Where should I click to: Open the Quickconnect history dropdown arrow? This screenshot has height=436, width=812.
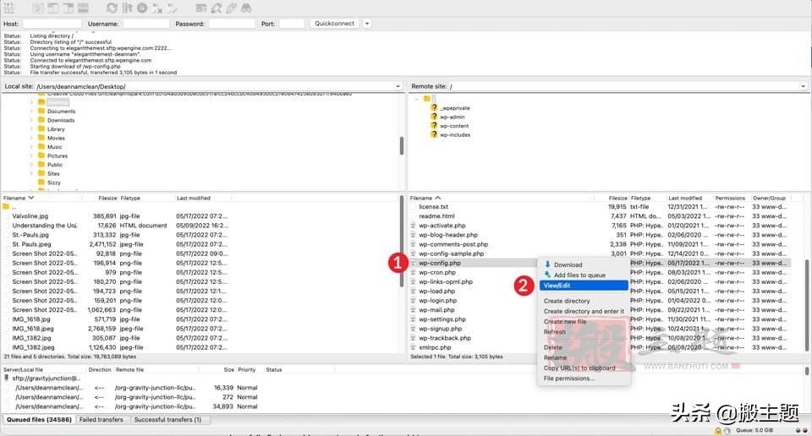pyautogui.click(x=366, y=24)
